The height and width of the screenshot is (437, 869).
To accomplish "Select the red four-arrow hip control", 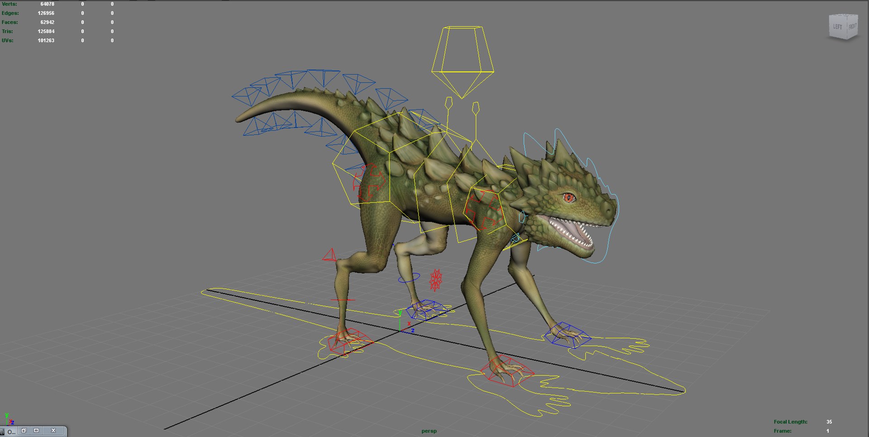I will (369, 182).
